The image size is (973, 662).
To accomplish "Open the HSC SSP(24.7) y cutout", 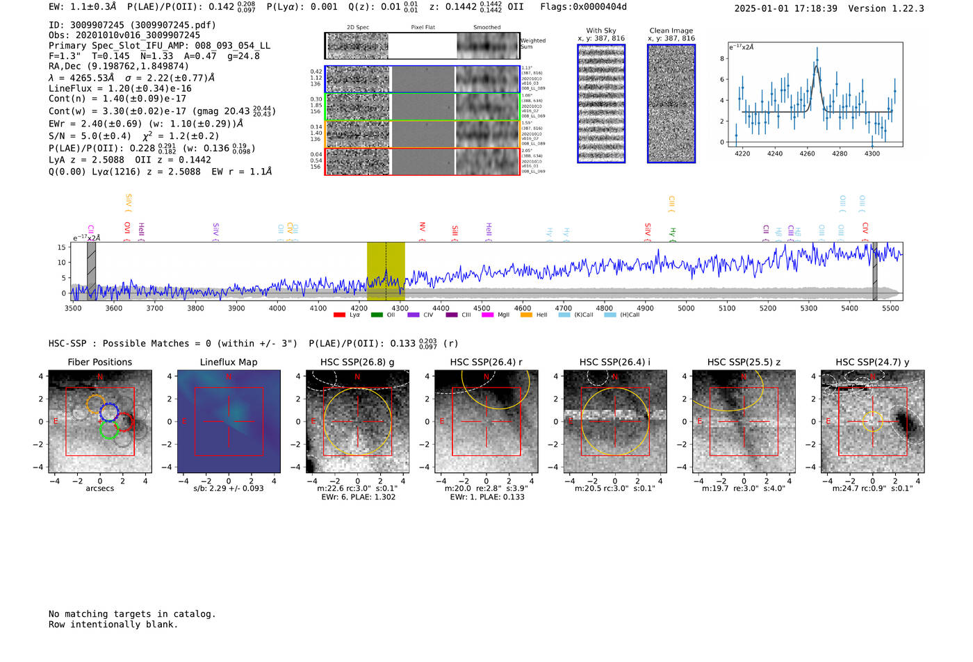I will pyautogui.click(x=873, y=422).
